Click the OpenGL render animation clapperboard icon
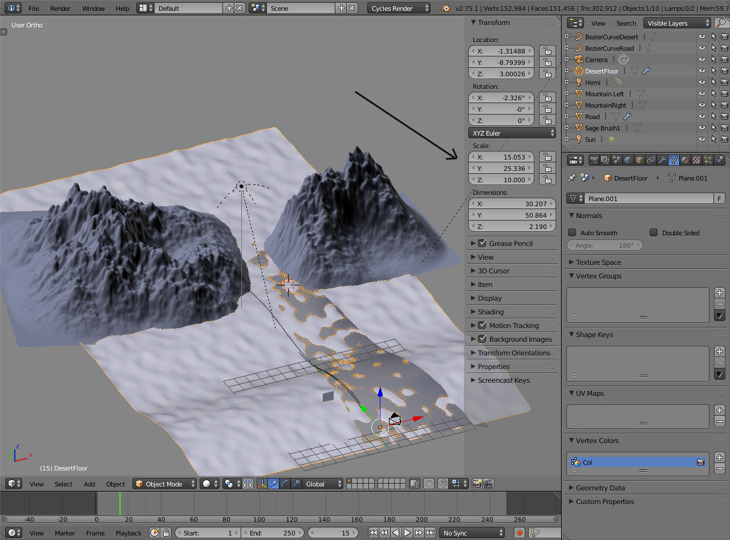Screen dimensions: 730x540 (x=488, y=484)
